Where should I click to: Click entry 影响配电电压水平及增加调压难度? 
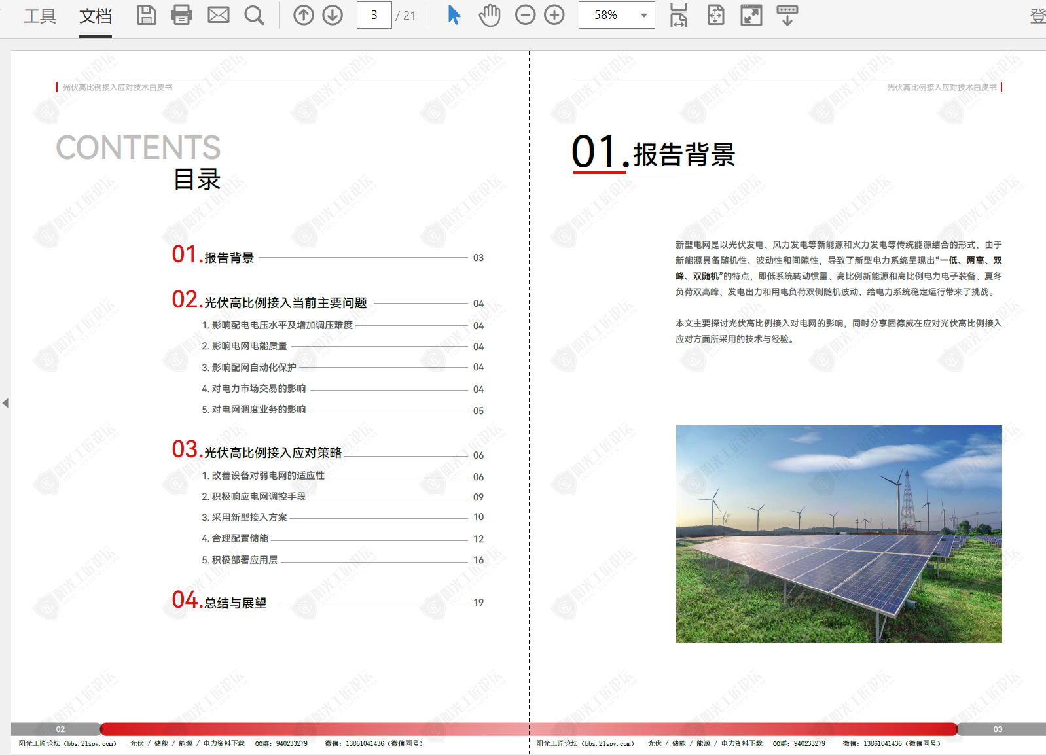point(277,325)
